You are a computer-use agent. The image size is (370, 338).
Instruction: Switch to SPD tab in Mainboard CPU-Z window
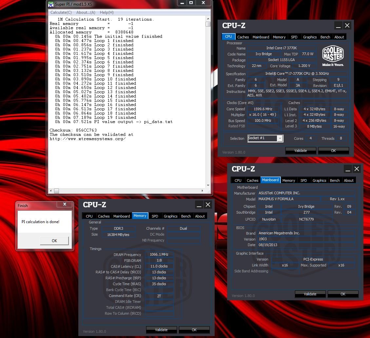point(303,180)
